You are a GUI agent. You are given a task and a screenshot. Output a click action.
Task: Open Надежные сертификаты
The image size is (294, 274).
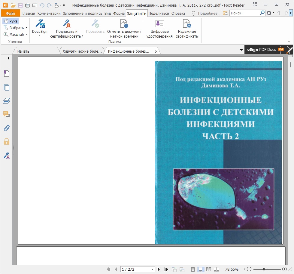[187, 29]
